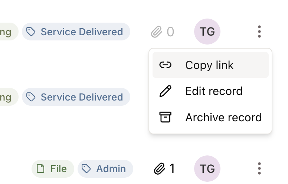Choose Copy link from the context menu
The width and height of the screenshot is (288, 184).
click(x=210, y=65)
